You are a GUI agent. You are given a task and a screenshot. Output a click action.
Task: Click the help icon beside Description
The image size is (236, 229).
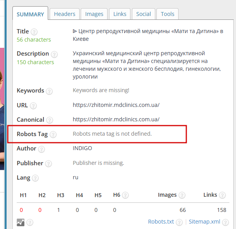[54, 54]
